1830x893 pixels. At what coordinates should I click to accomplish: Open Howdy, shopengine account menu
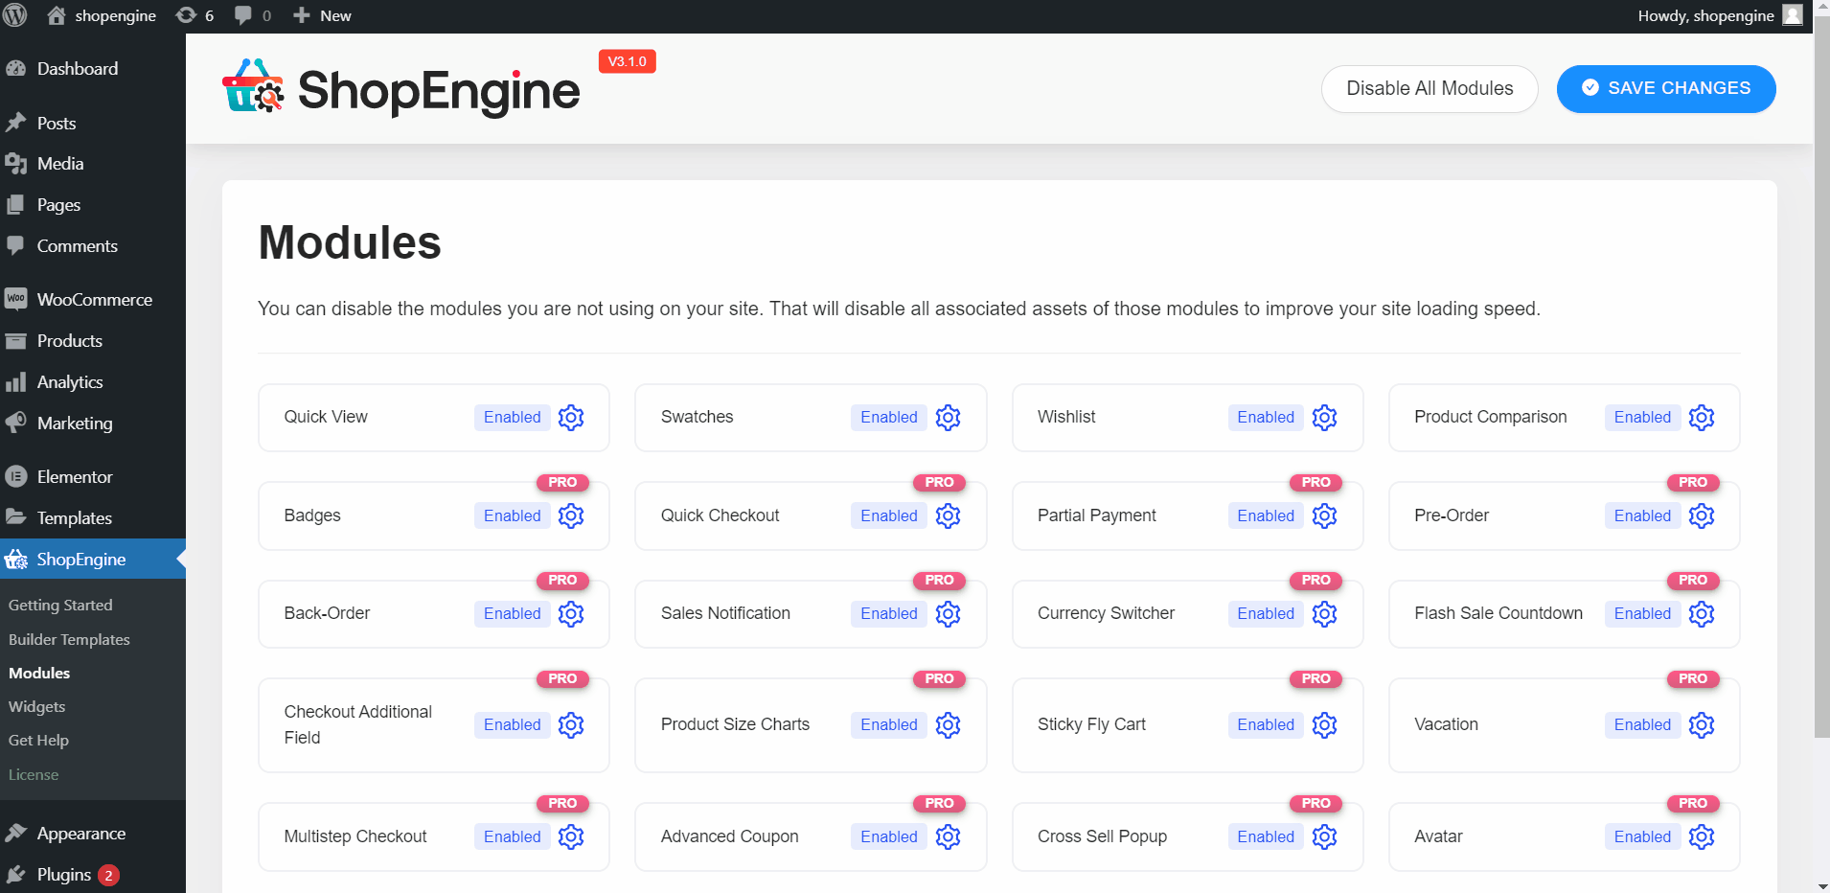[x=1720, y=15]
